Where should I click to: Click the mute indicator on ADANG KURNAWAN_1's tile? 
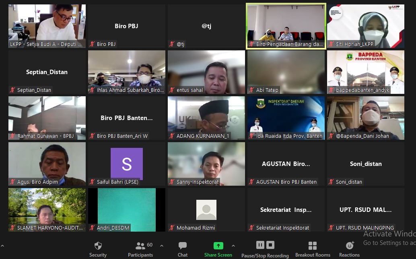pos(172,136)
